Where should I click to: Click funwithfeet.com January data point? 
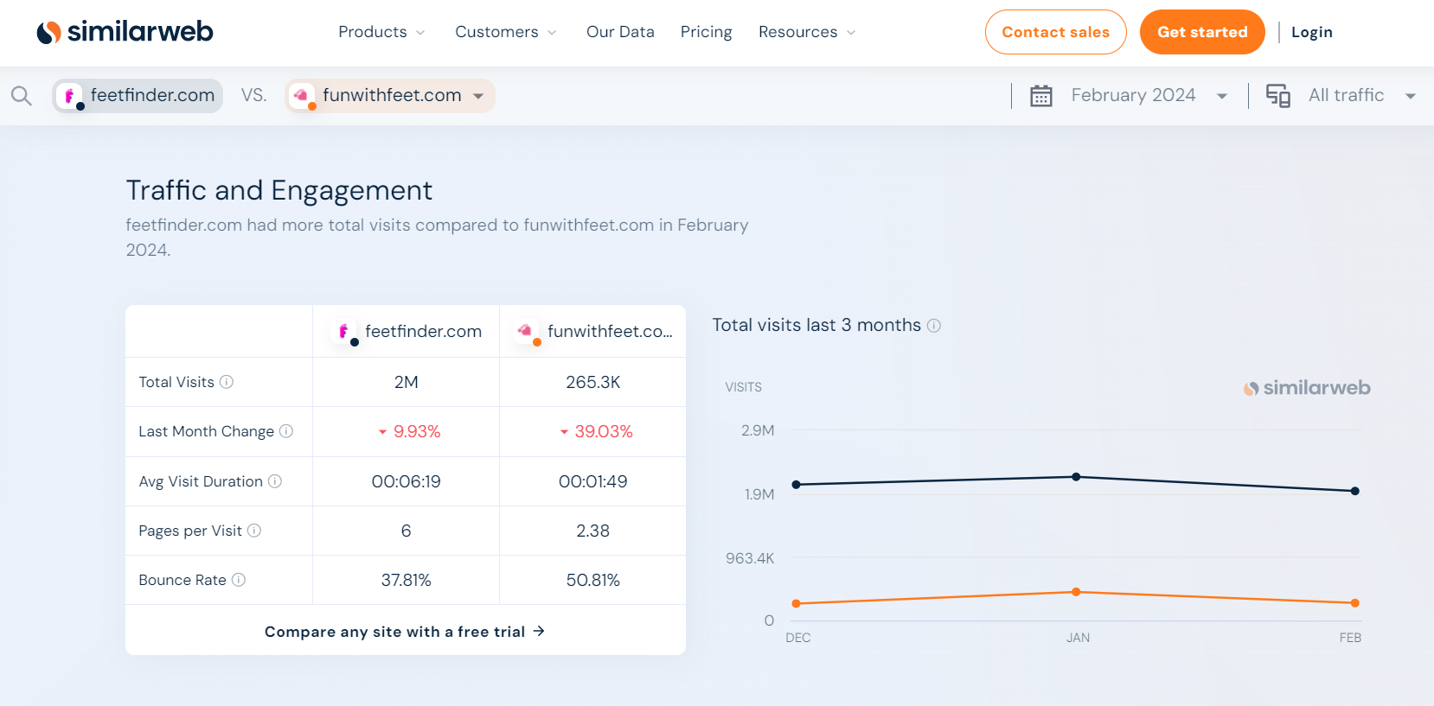1076,592
